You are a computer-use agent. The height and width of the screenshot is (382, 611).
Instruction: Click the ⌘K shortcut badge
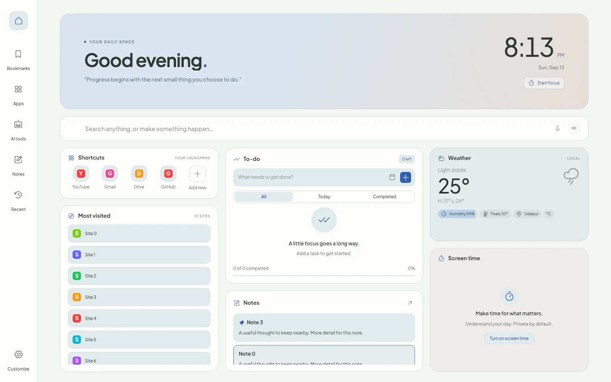[x=574, y=129]
